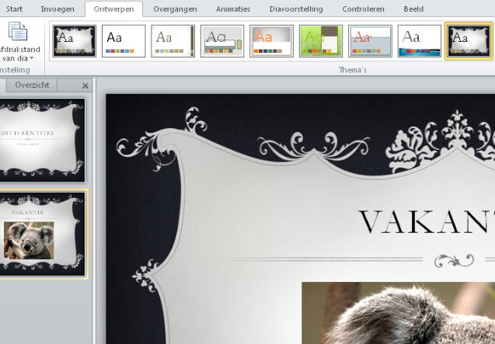Apply the gray theme with green side tab

[222, 41]
